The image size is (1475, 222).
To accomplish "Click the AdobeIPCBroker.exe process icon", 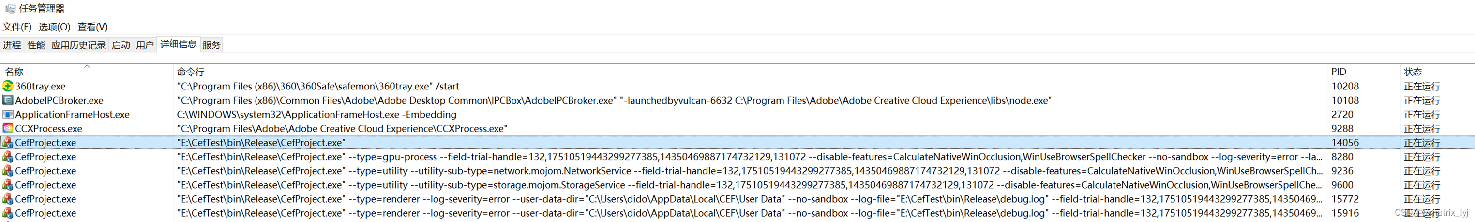I will pyautogui.click(x=7, y=100).
